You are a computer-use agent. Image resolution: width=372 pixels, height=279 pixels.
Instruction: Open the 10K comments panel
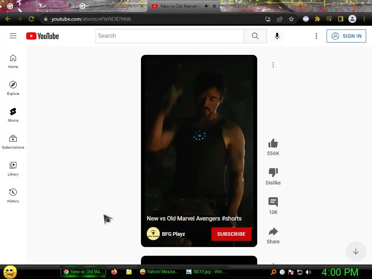coord(273,202)
